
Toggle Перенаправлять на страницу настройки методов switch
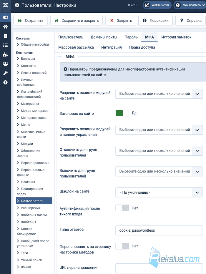(x=122, y=246)
